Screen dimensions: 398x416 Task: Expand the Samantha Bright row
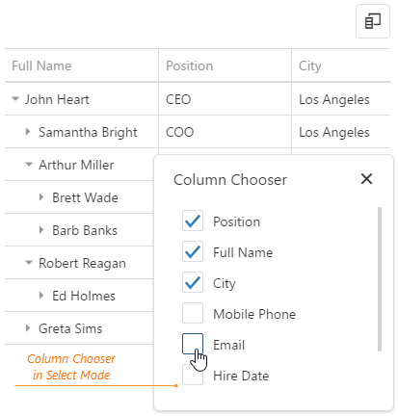[28, 132]
